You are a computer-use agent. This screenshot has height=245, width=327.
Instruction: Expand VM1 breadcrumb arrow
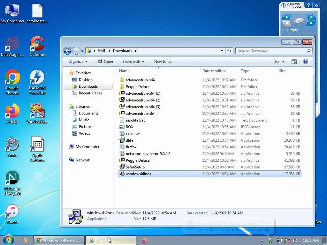pos(109,51)
